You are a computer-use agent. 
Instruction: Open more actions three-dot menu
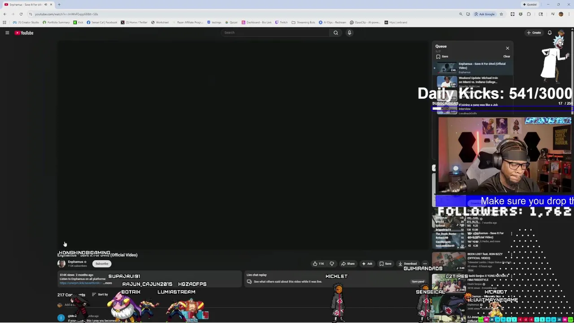[425, 264]
